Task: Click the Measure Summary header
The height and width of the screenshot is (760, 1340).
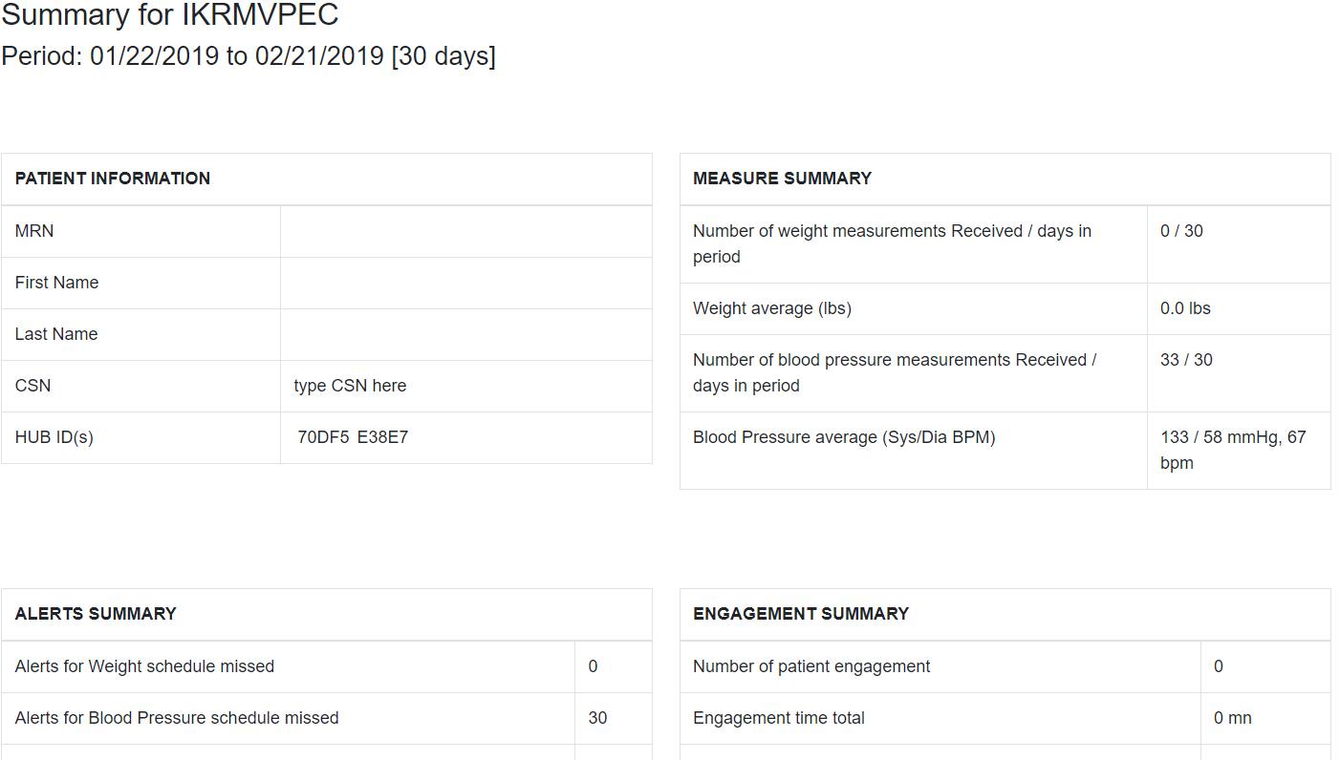Action: tap(783, 179)
